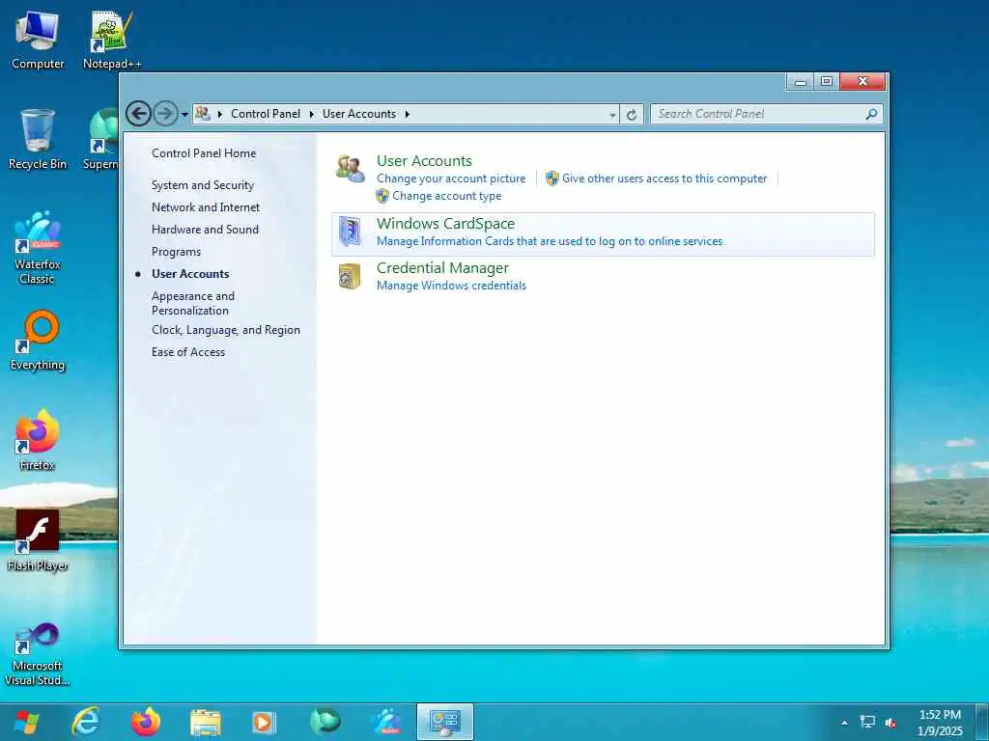Open the Recycle Bin desktop icon

pyautogui.click(x=38, y=139)
